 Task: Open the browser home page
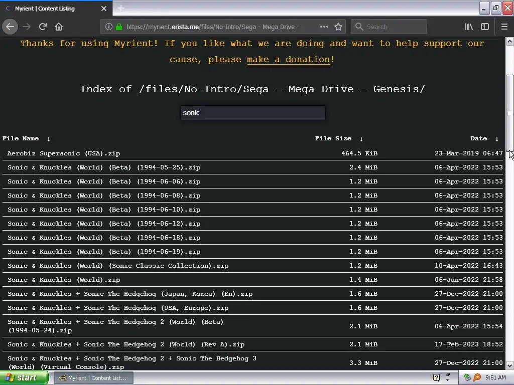[x=59, y=27]
